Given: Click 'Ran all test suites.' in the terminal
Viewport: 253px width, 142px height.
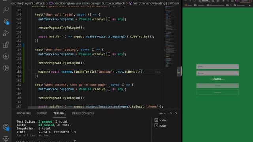Looking at the screenshot, I should click(x=33, y=135).
